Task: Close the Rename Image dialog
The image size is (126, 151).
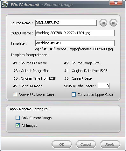Action: (x=116, y=3)
